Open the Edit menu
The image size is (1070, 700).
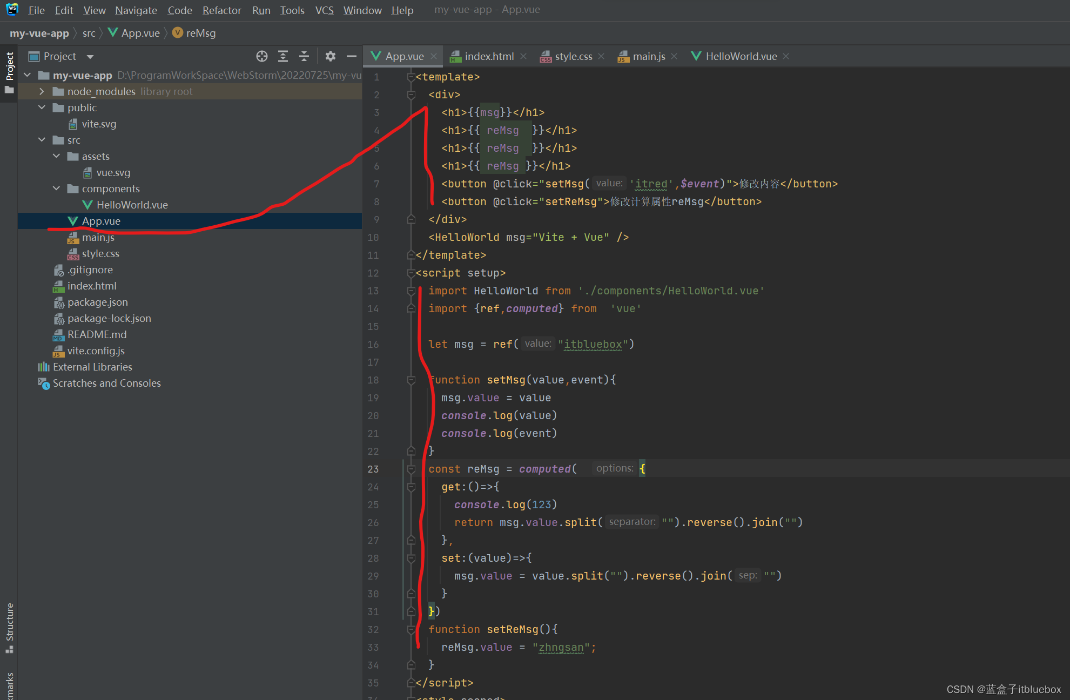coord(64,10)
